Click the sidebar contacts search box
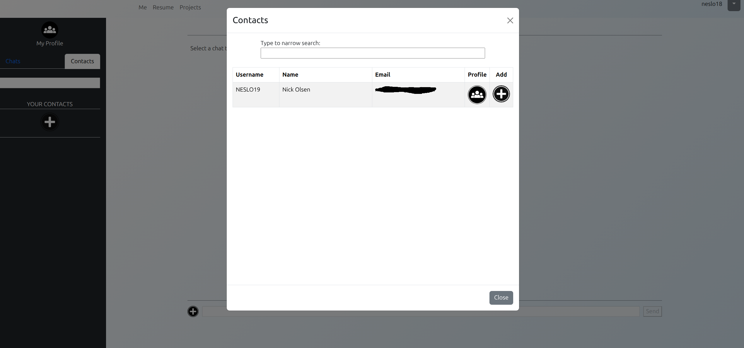744x348 pixels. 50,83
